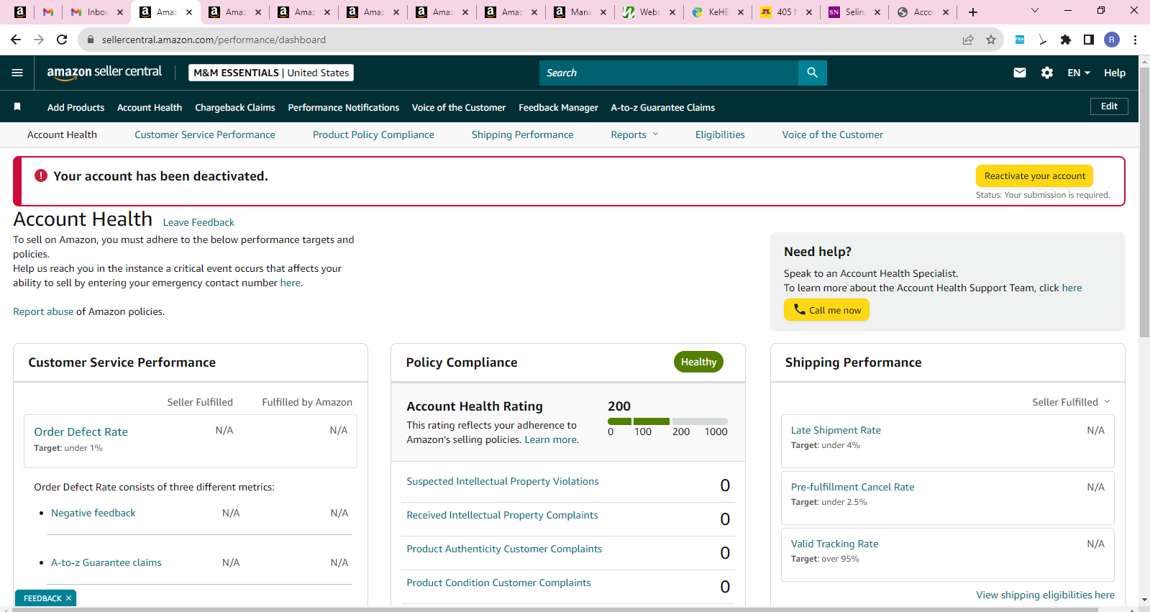Image resolution: width=1150 pixels, height=612 pixels.
Task: Click the Edit button in the favorites bar
Action: click(1109, 106)
